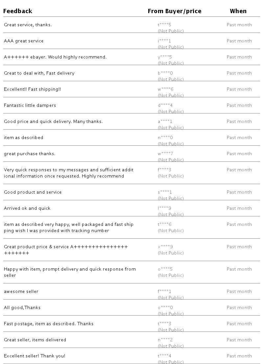
Task: Click buyer l****9 username
Action: click(164, 208)
